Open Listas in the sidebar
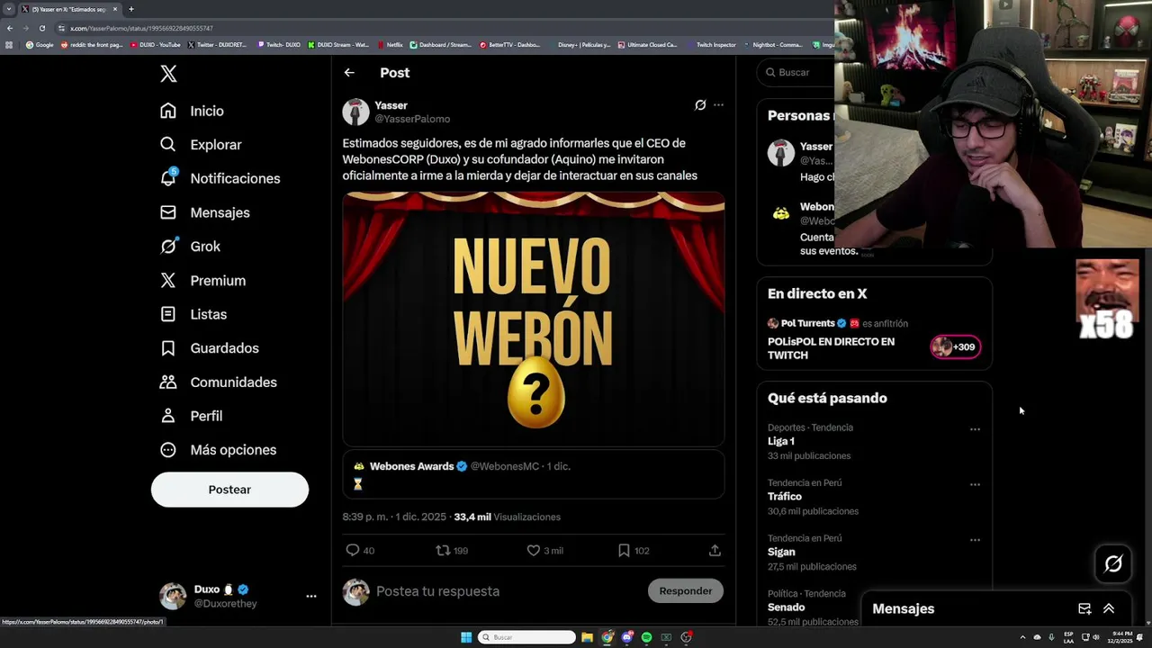Image resolution: width=1152 pixels, height=648 pixels. (x=193, y=314)
